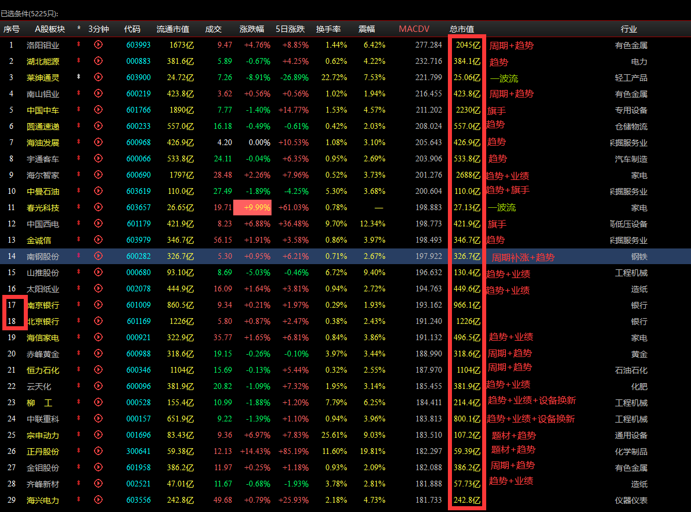
Task: Select stock code 000883
Action: [x=139, y=62]
